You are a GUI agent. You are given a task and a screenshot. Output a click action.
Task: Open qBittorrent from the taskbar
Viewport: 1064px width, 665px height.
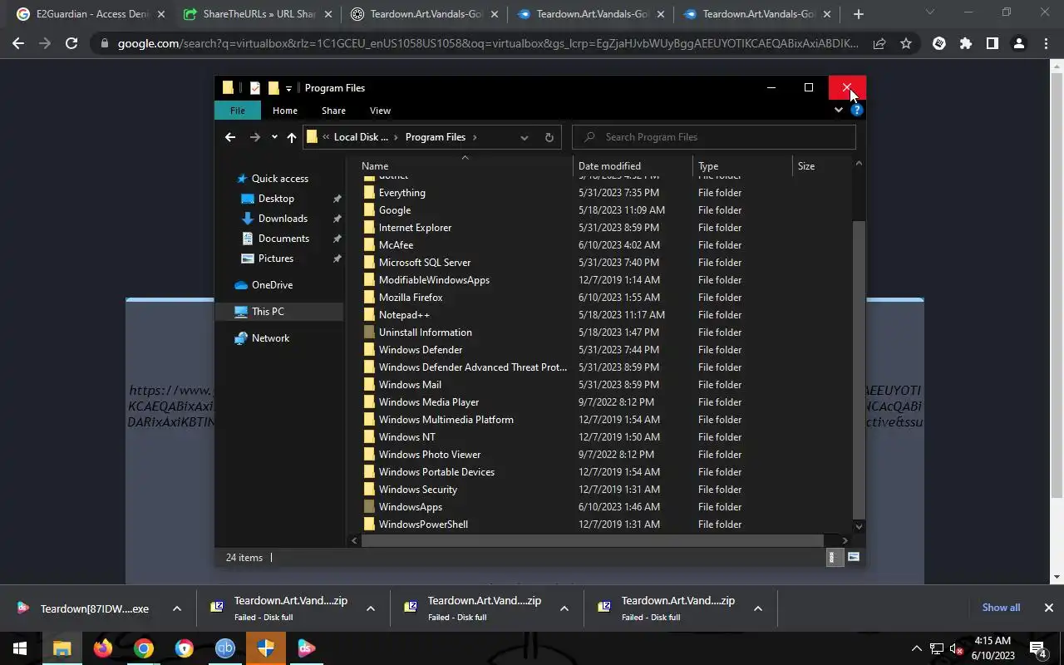(x=225, y=648)
